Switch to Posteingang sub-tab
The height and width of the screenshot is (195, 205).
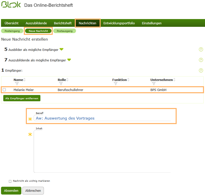(12, 31)
